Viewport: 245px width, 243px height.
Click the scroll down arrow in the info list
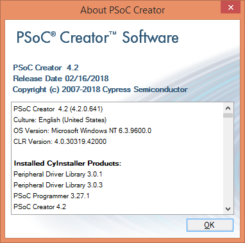[x=228, y=208]
